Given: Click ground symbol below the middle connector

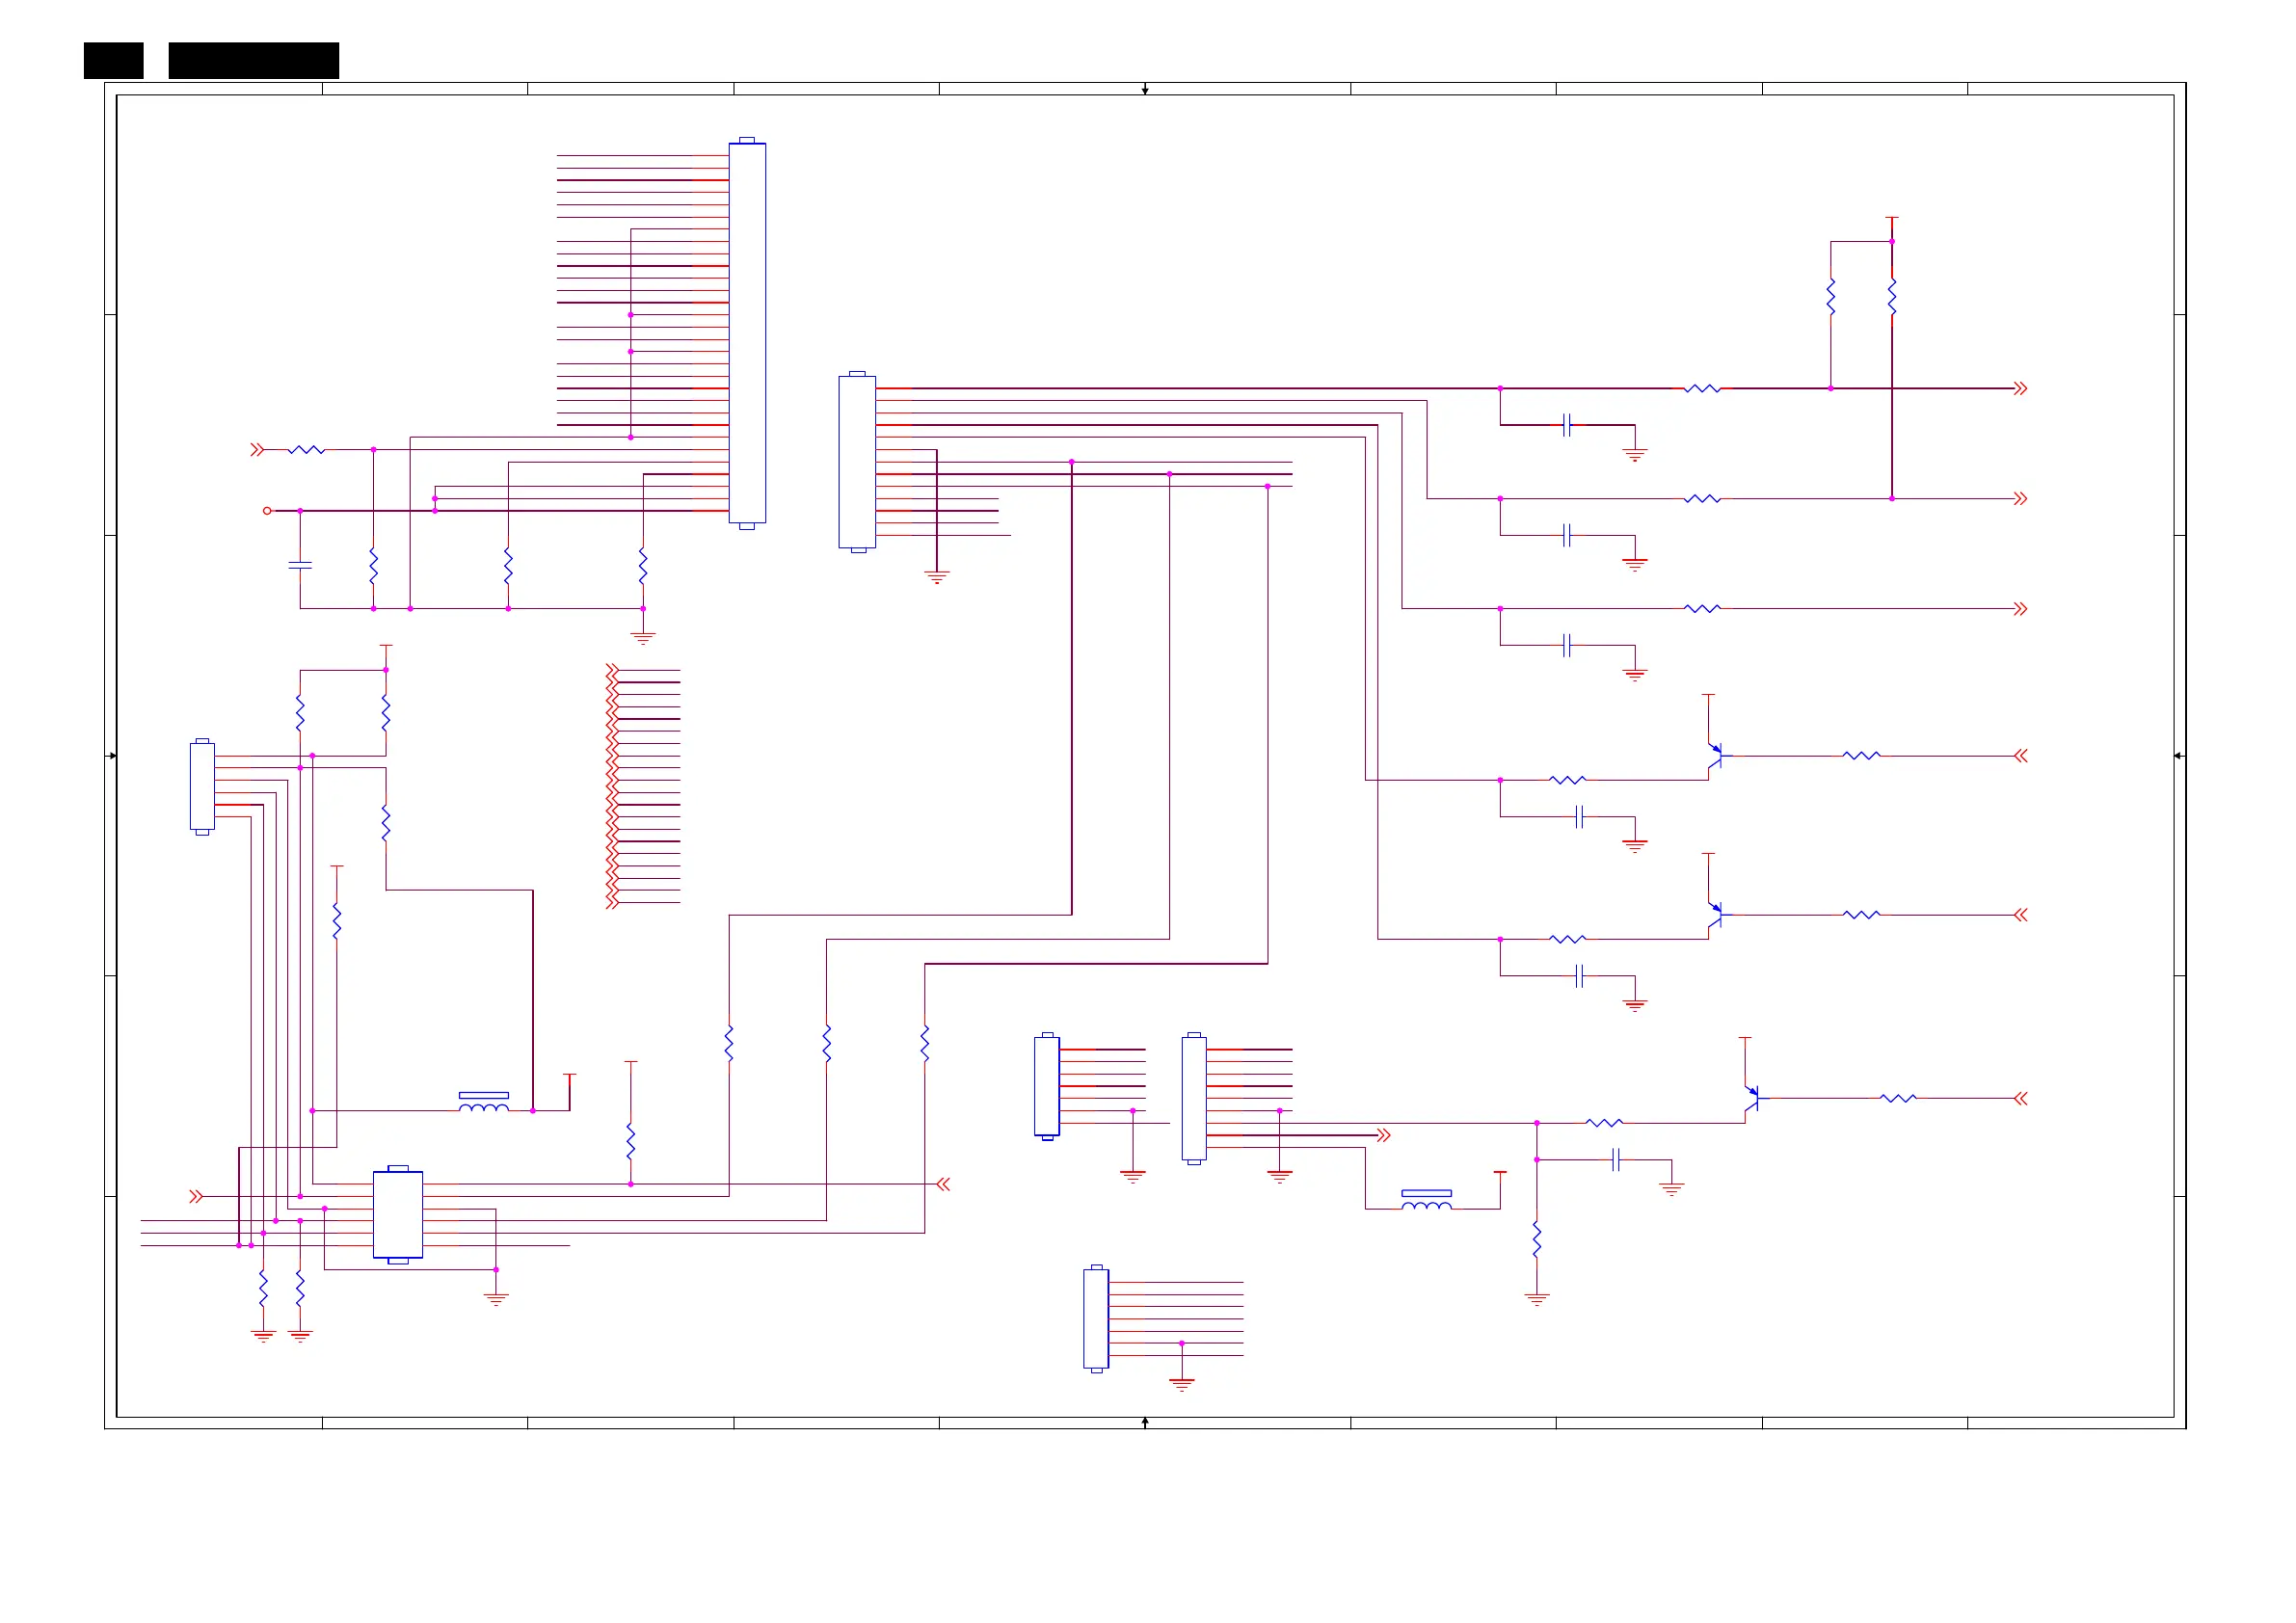Looking at the screenshot, I should (x=937, y=577).
